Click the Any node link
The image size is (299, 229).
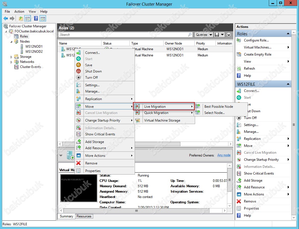[x=224, y=155]
